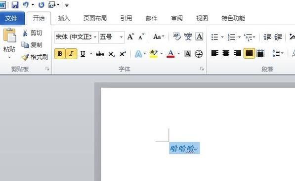The width and height of the screenshot is (295, 181).
Task: Open Line and Paragraph Spacing menu
Action: tap(278, 53)
